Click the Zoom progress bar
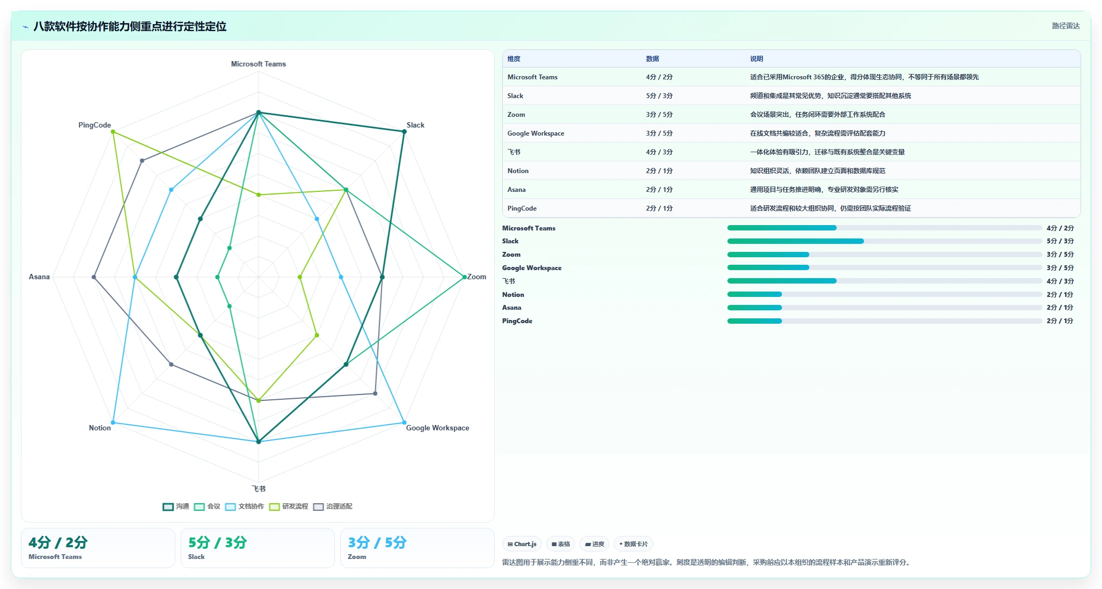1102x589 pixels. coord(884,255)
